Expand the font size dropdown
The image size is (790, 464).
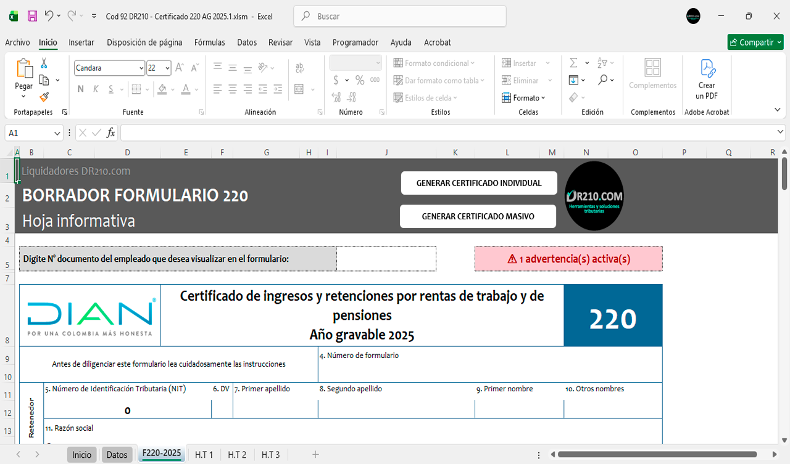click(168, 68)
